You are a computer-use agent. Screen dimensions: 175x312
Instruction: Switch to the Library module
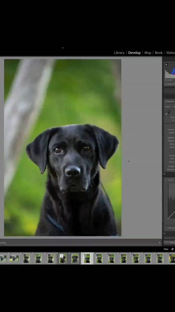(x=119, y=53)
